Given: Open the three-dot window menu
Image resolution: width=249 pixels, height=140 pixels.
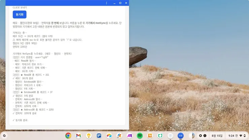Looking at the screenshot, I should [107, 3].
